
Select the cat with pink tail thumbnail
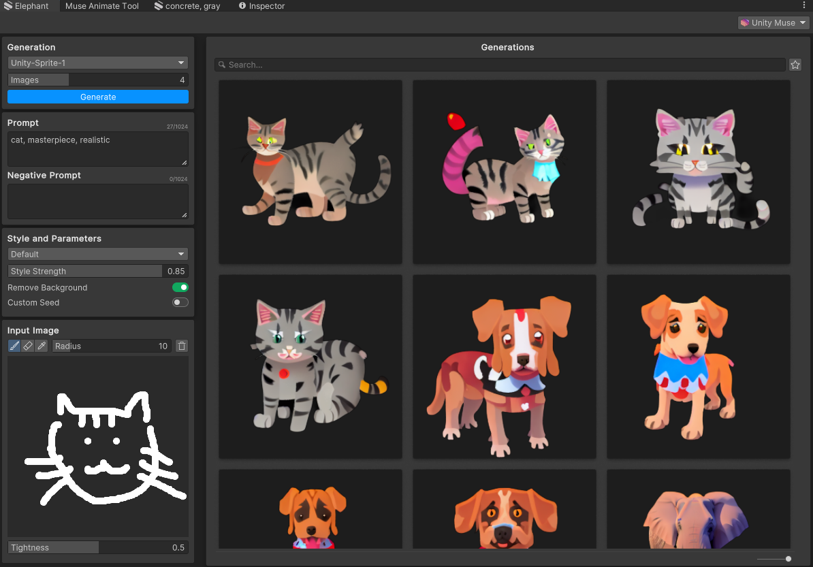(505, 172)
